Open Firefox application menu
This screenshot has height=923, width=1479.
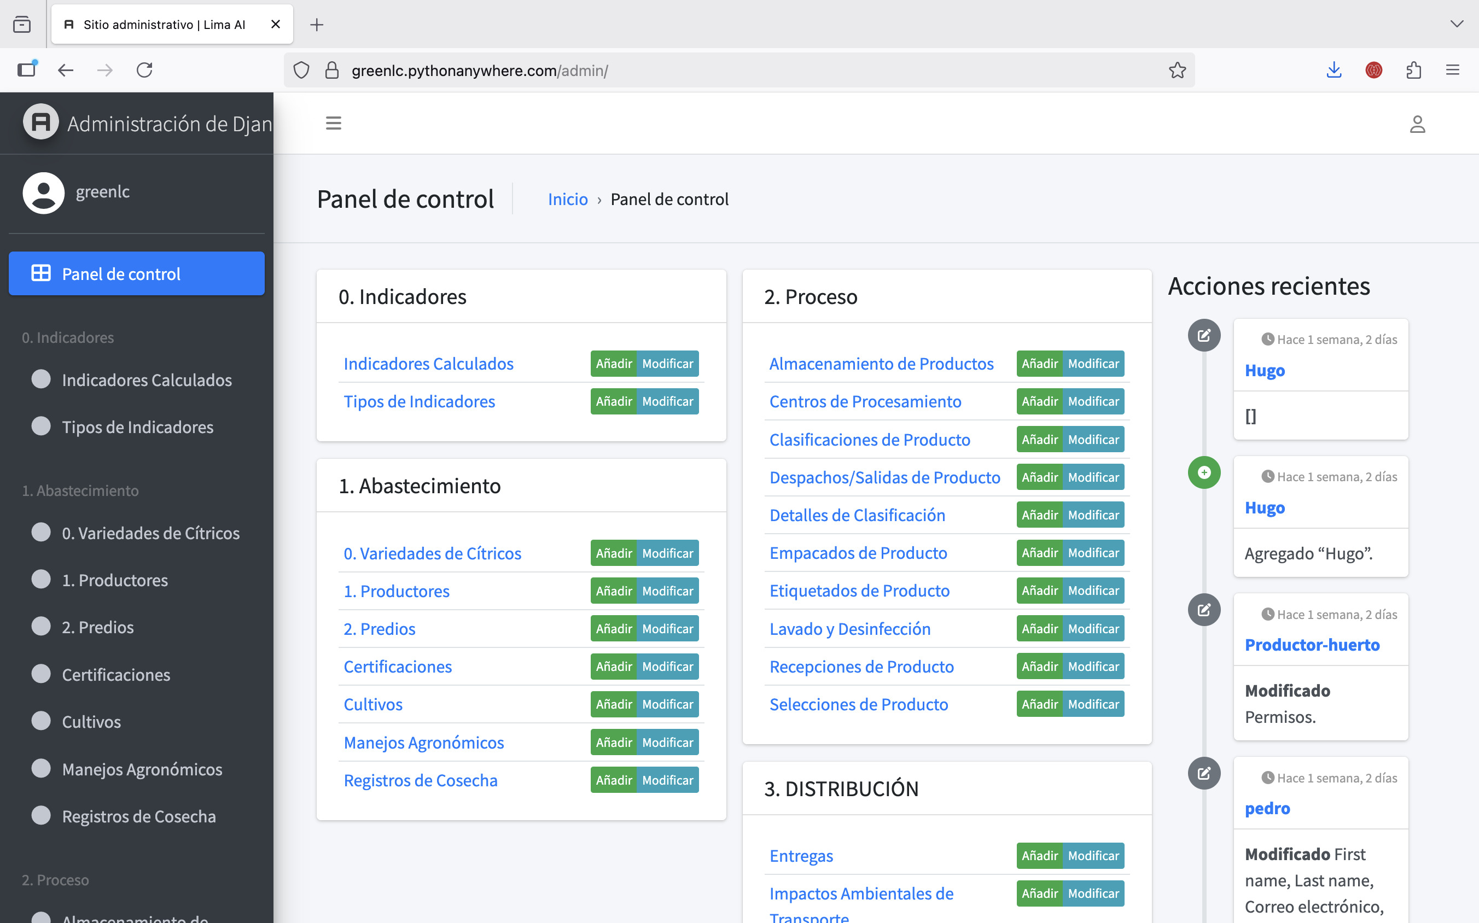tap(1452, 70)
